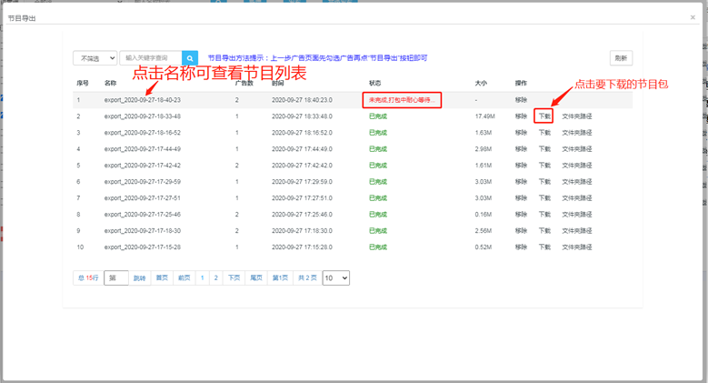708x383 pixels.
Task: Open export_2020-09-27-17-15-28 program name
Action: pyautogui.click(x=142, y=247)
